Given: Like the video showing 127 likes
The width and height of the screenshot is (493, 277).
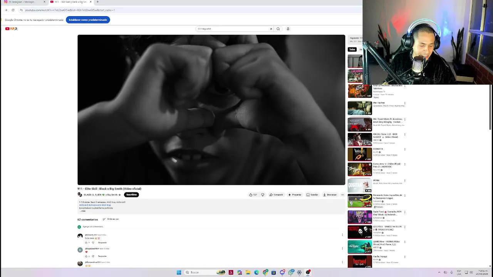Looking at the screenshot, I should coord(253,195).
